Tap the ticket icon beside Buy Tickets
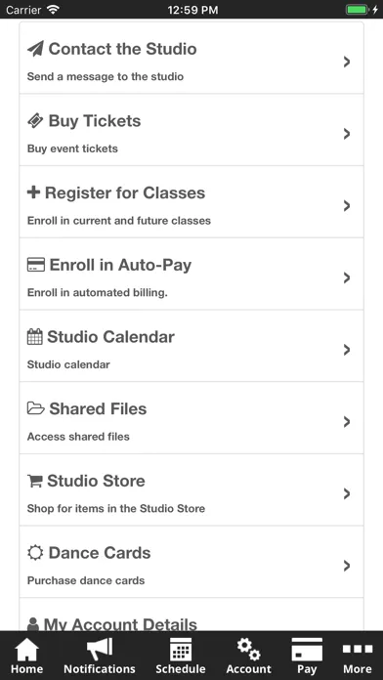 (x=35, y=121)
